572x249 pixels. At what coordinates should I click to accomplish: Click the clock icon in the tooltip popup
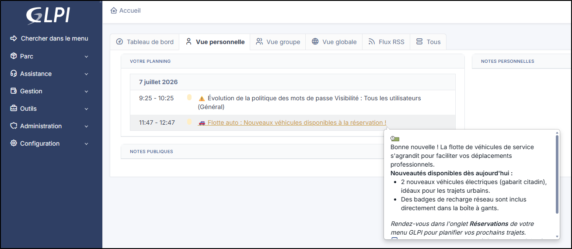coord(395,139)
